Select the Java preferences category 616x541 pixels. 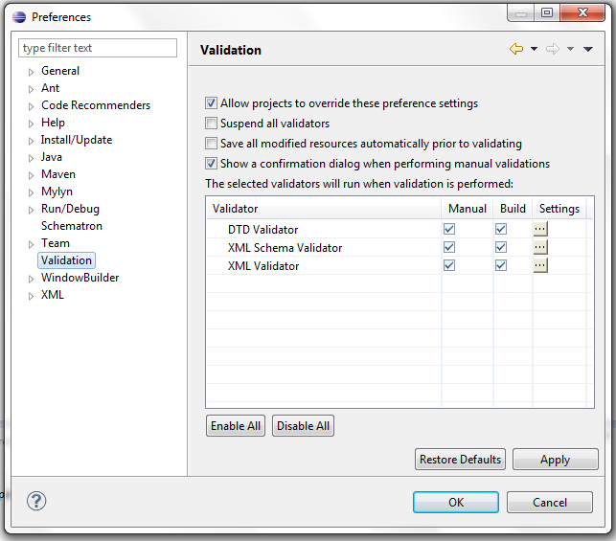pos(52,157)
